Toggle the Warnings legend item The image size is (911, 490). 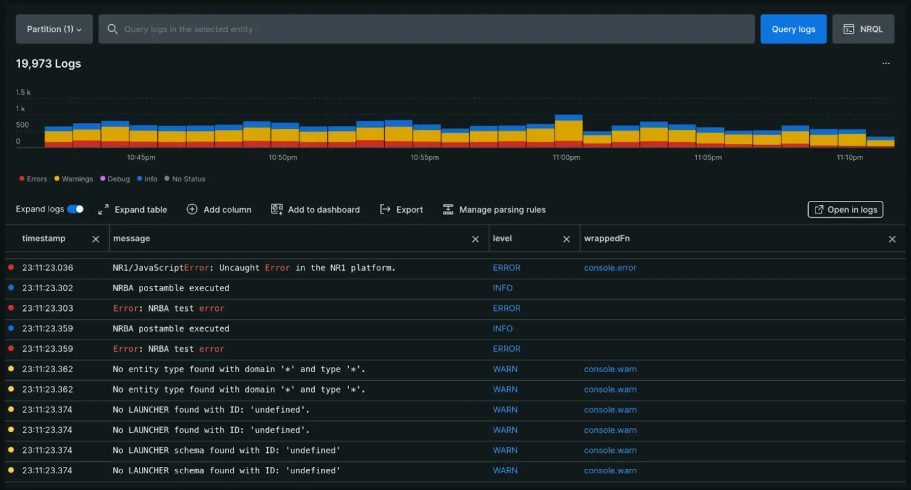click(73, 179)
